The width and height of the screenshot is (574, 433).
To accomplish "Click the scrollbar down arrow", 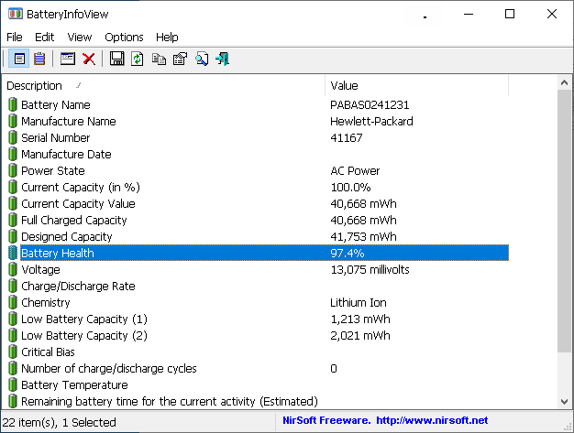I will tap(565, 401).
